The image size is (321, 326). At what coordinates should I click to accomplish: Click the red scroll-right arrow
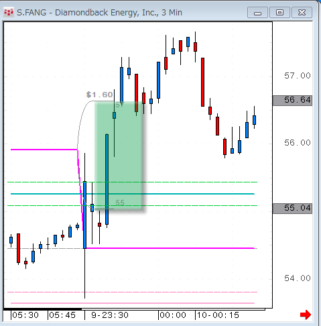(306, 315)
